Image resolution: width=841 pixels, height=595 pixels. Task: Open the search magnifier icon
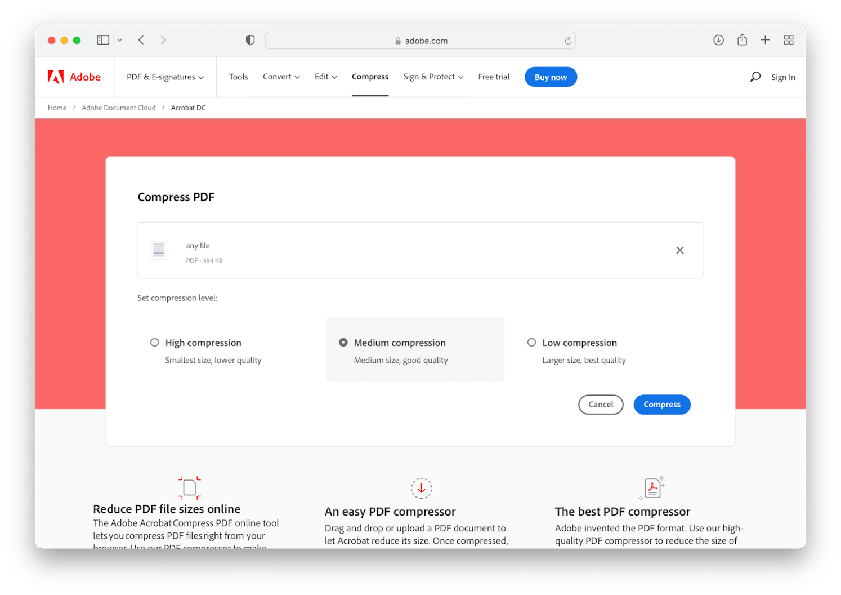[x=755, y=77]
